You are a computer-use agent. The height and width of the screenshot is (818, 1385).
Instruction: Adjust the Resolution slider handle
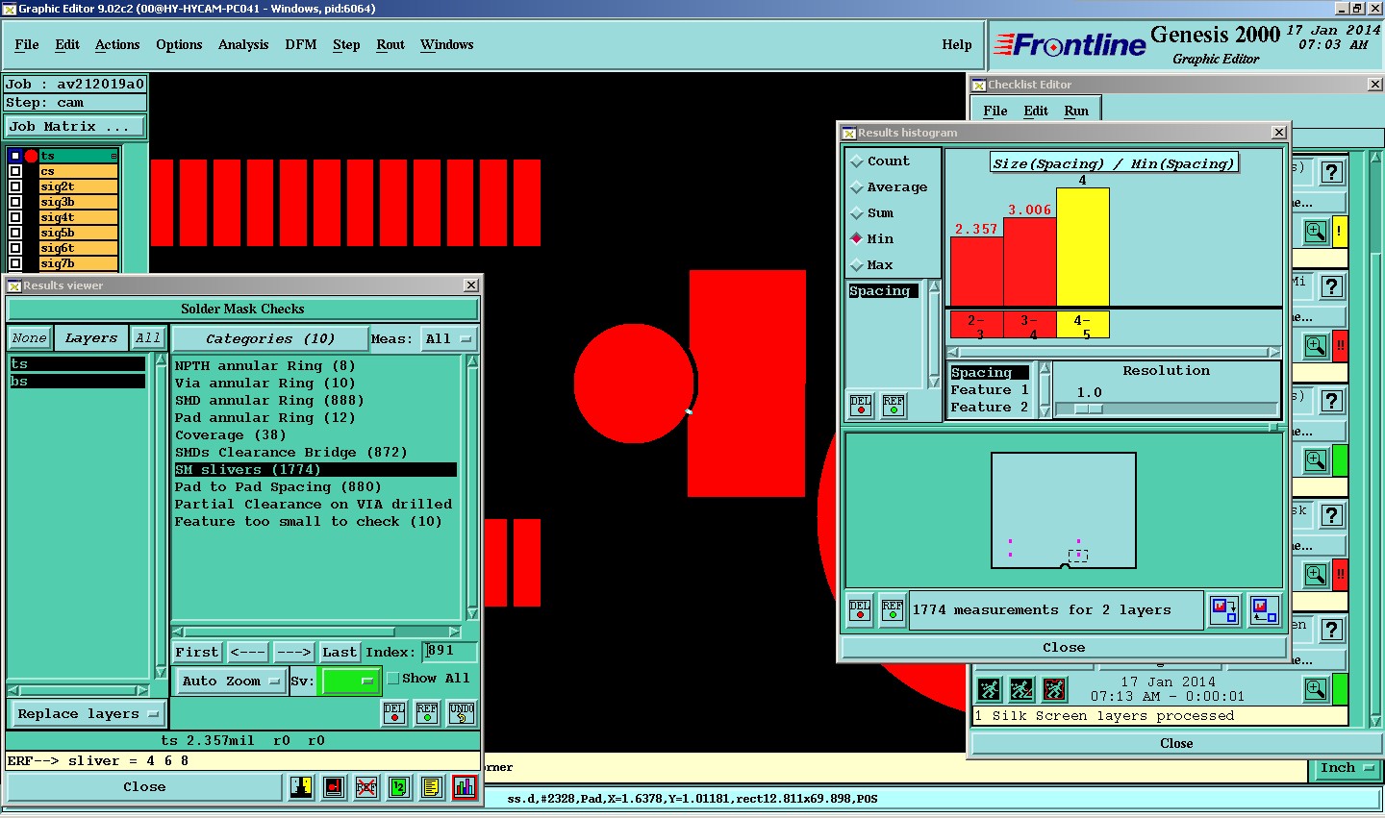[x=1088, y=409]
